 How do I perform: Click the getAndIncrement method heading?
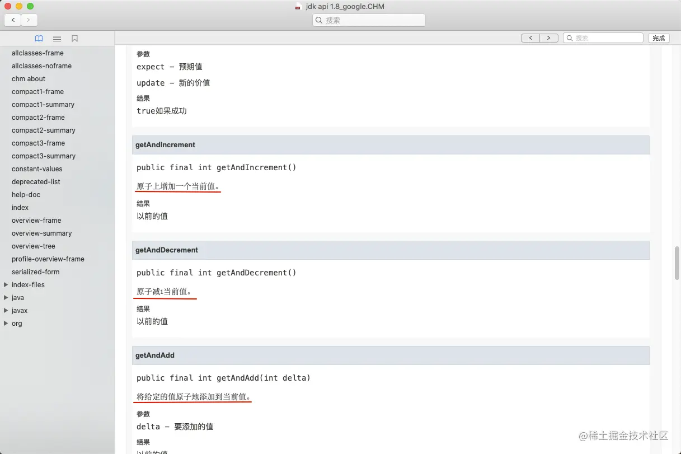[x=165, y=145]
